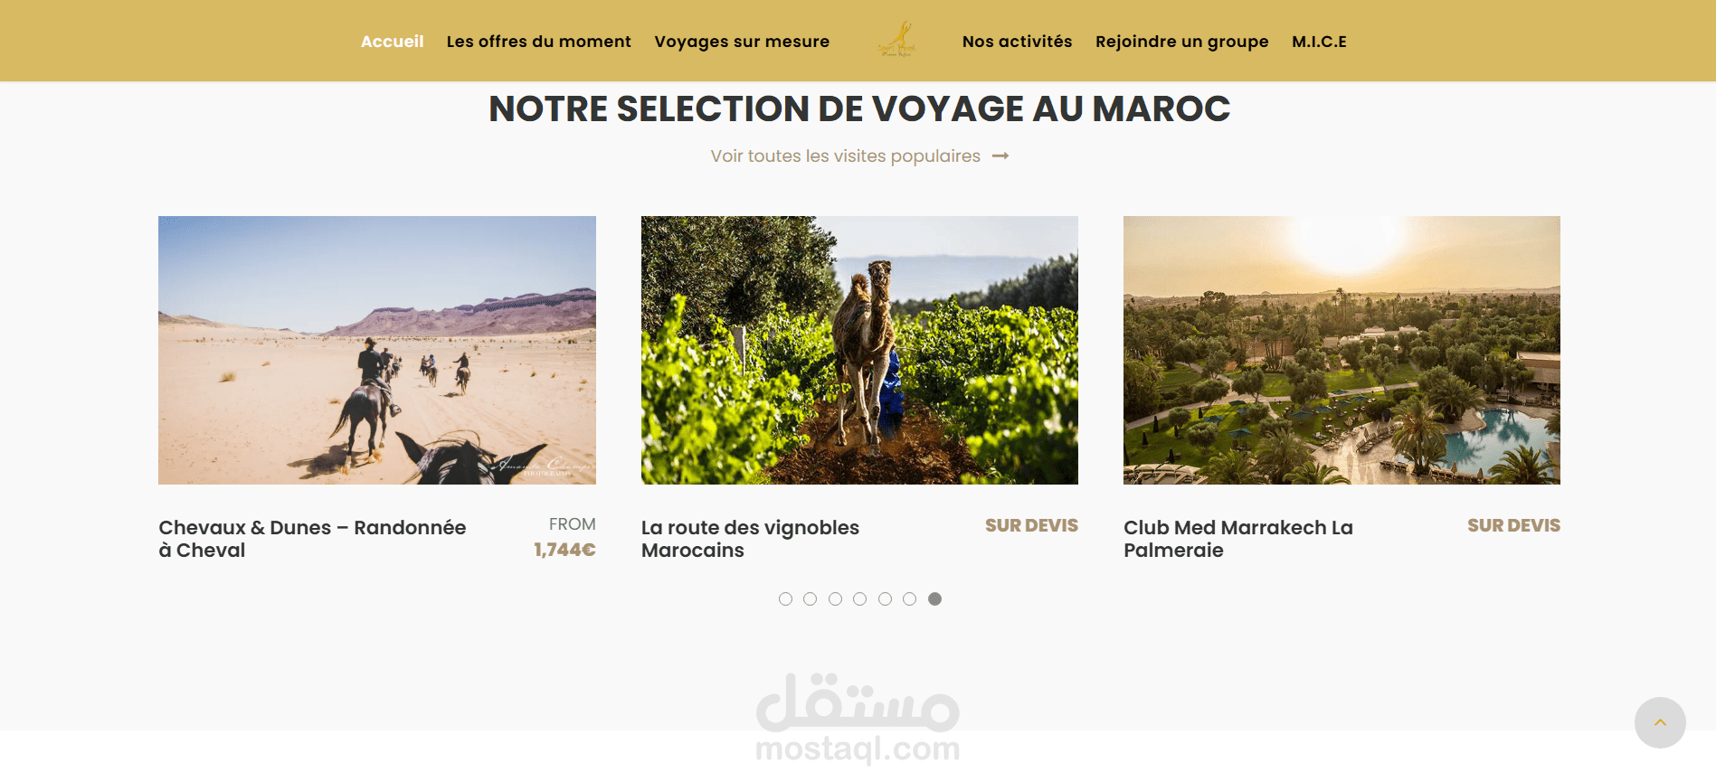1716x782 pixels.
Task: Open Chevaux & Dunes horse riding photo
Action: click(377, 350)
